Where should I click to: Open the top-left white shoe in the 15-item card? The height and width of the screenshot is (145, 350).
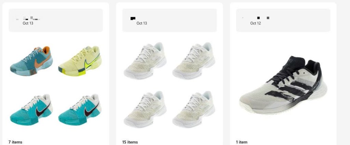click(145, 61)
